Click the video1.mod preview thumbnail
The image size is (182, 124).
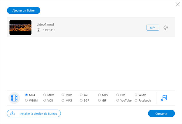(x=20, y=28)
